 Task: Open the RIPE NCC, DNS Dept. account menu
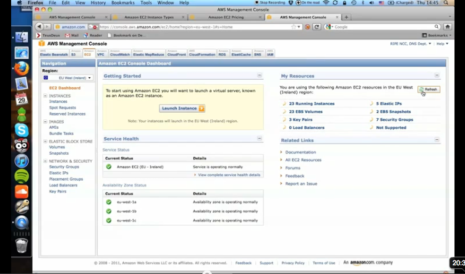coord(411,43)
